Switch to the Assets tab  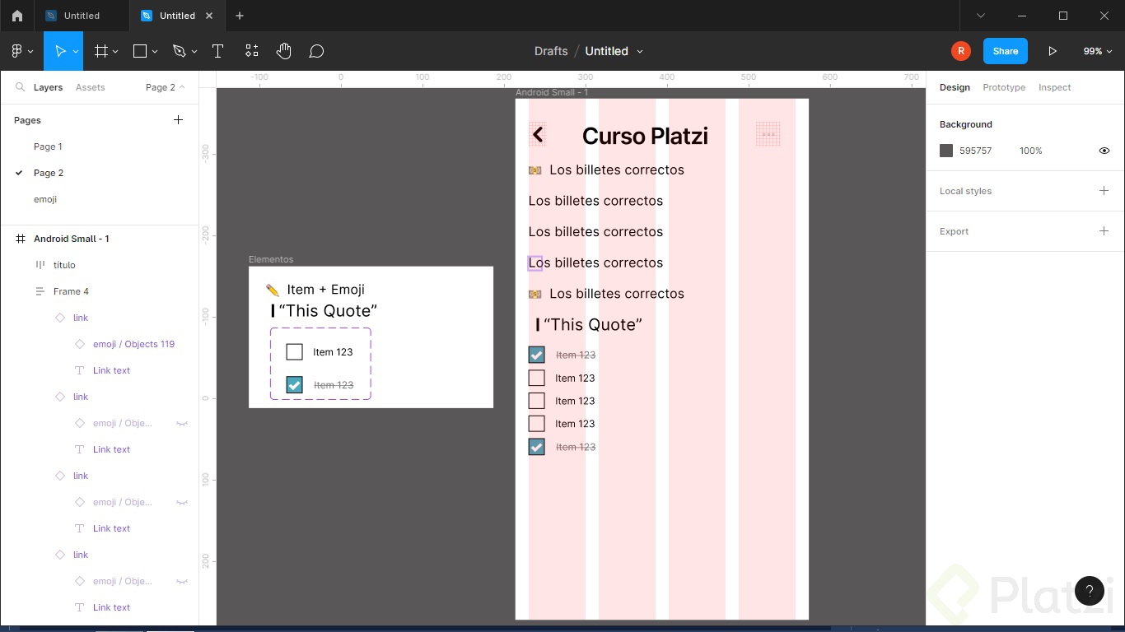[x=90, y=87]
